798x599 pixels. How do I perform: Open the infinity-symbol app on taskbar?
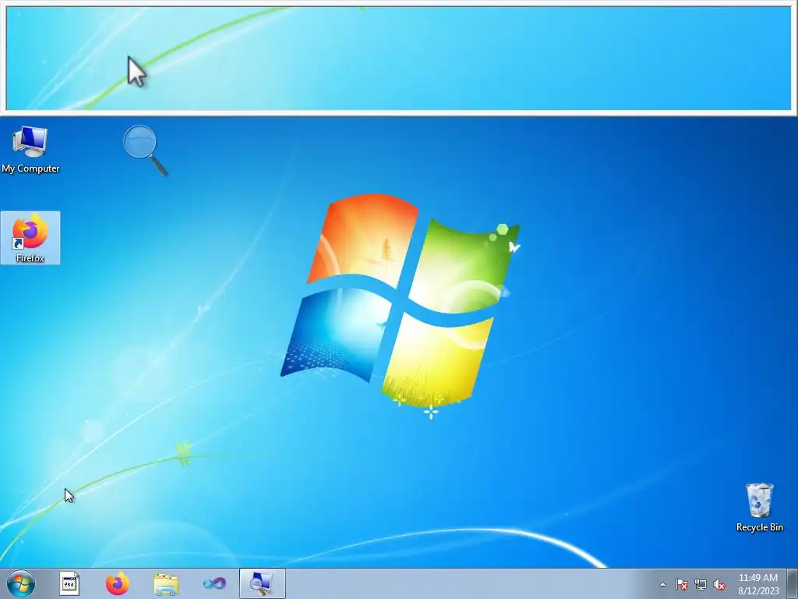click(214, 583)
